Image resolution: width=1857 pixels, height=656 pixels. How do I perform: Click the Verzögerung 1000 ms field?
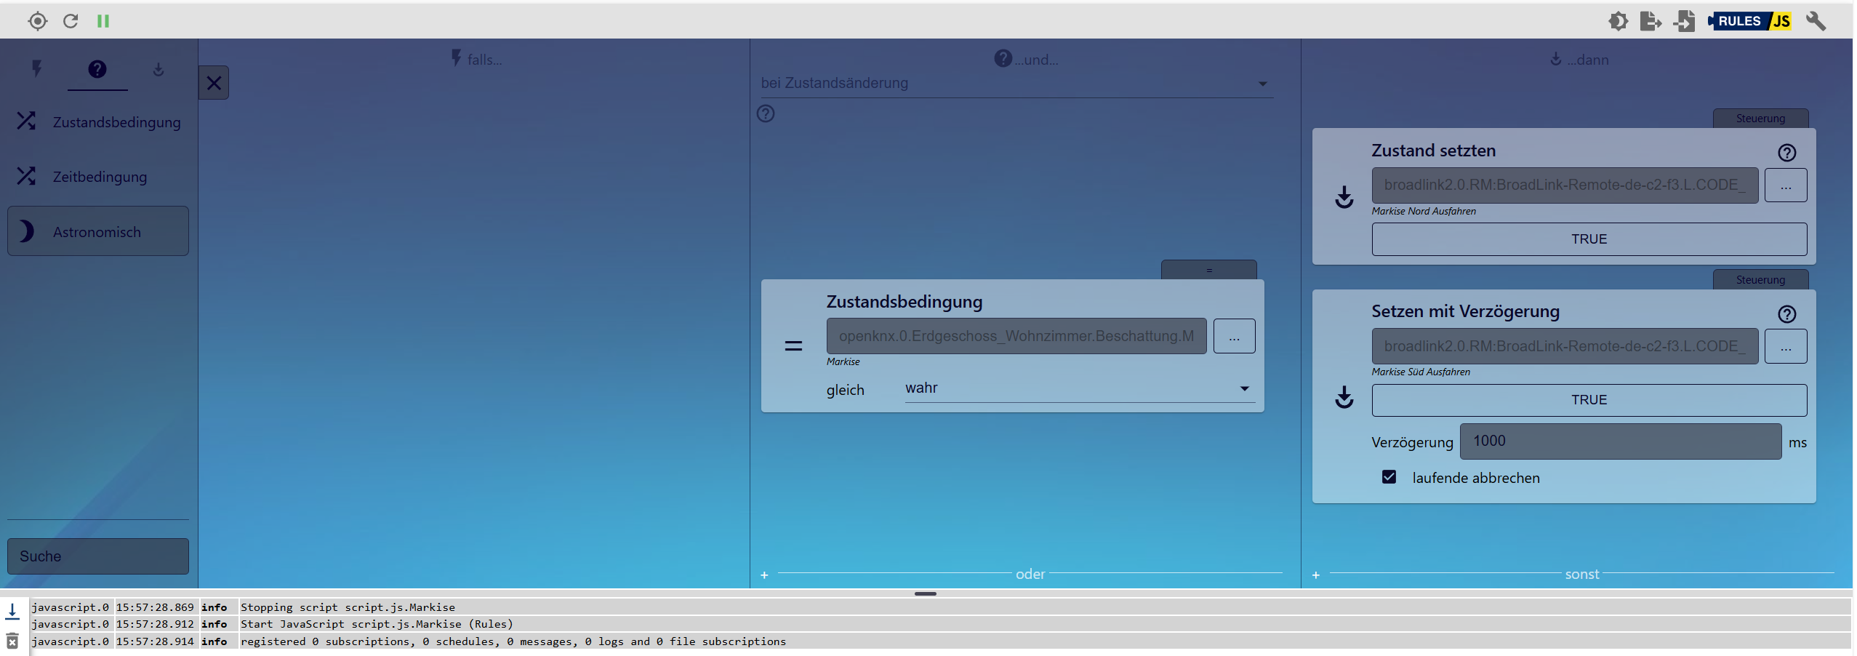pyautogui.click(x=1620, y=441)
